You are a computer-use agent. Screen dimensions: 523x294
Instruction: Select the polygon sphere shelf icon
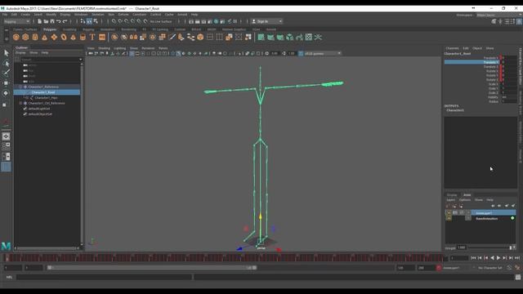click(16, 38)
